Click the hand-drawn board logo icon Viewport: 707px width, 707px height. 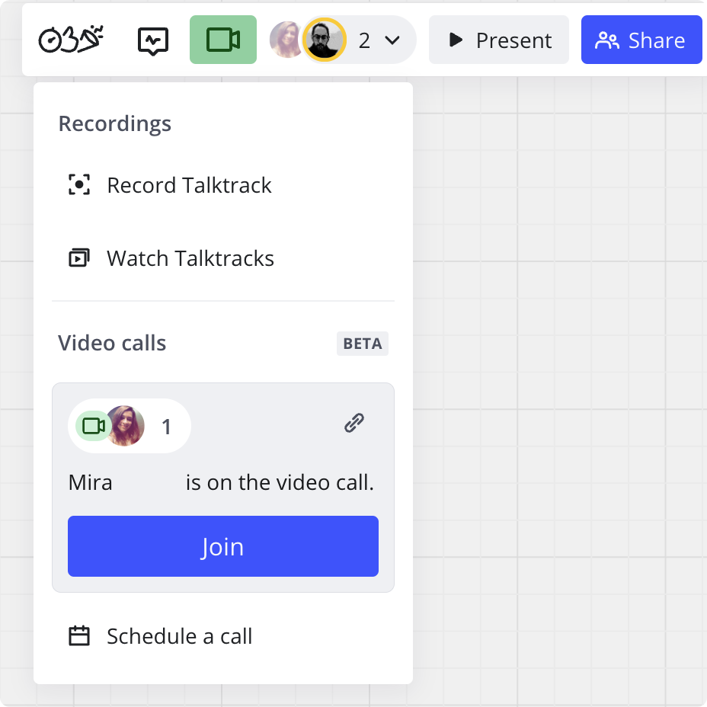[x=70, y=38]
